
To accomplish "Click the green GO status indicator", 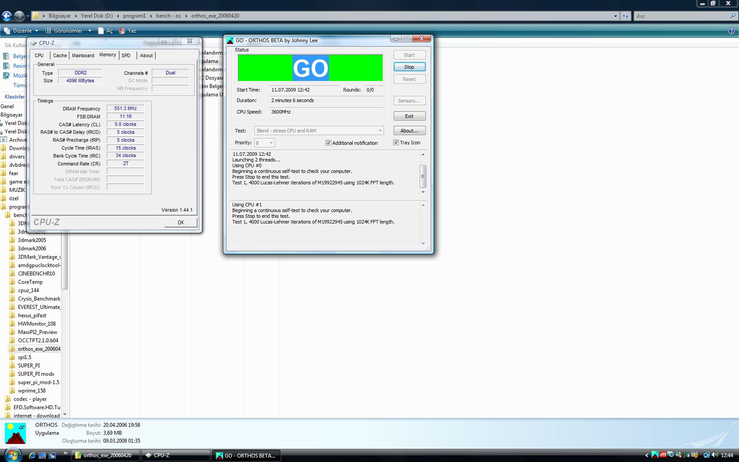I will 311,68.
